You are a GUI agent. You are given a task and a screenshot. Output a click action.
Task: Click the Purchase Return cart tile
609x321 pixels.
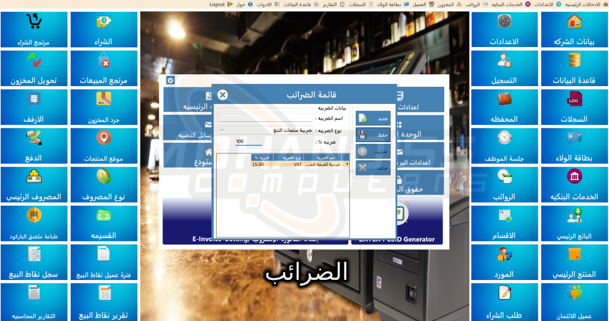pos(33,29)
